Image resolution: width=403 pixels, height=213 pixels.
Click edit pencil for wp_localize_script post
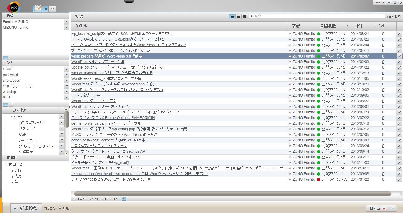pos(399,34)
